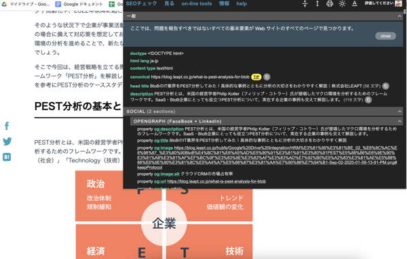Viewport: 407px width, 259px height.
Task: Click the vertical double-arrow expand icon
Action: (317, 3)
